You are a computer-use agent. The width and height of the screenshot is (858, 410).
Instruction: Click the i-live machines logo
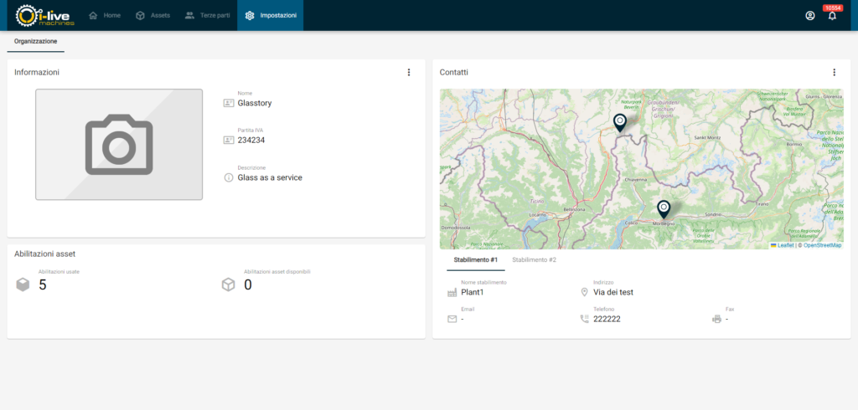[x=45, y=15]
